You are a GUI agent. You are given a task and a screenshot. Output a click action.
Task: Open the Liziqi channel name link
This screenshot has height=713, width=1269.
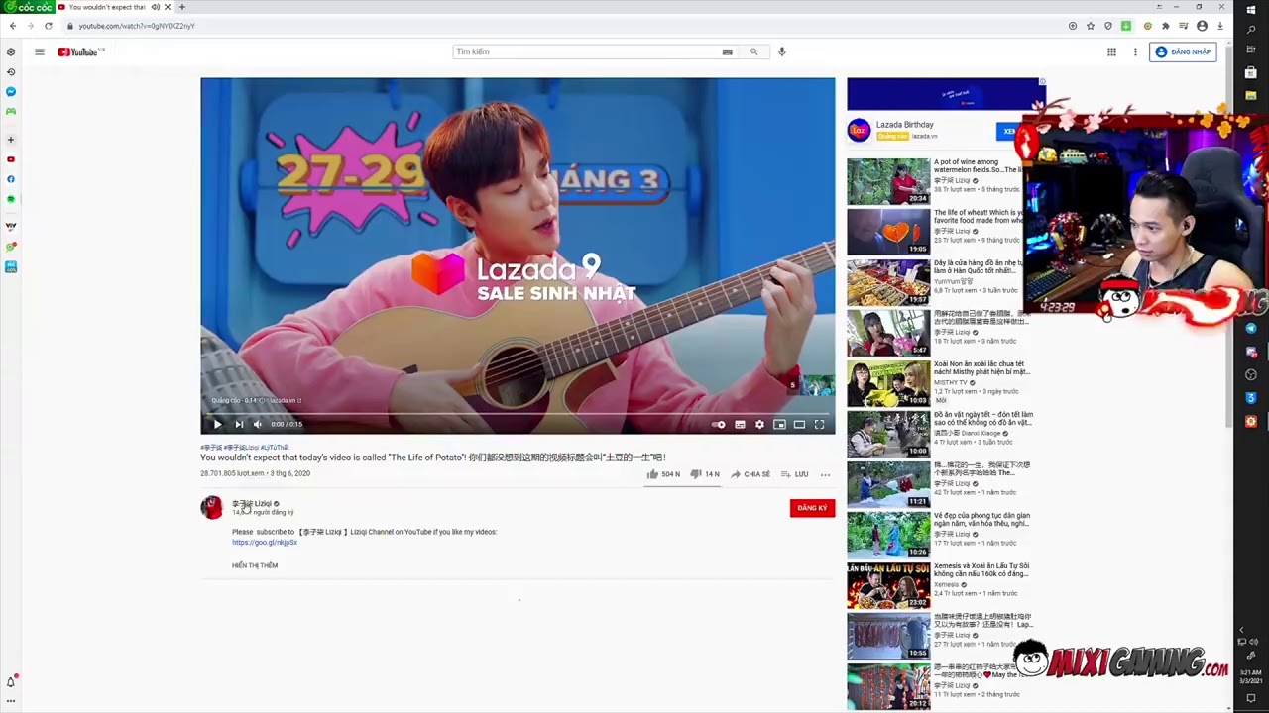[252, 503]
